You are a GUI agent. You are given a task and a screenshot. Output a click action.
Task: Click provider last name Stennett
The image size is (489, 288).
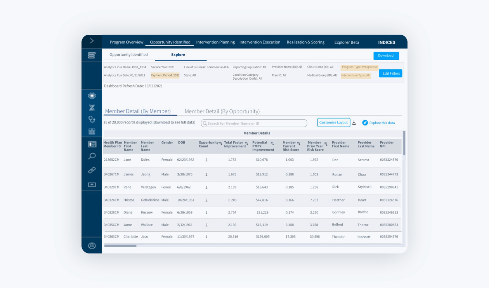(x=364, y=237)
